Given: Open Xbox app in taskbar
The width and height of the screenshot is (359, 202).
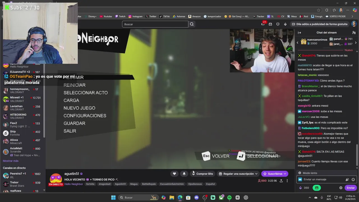Looking at the screenshot, I should (x=221, y=198).
